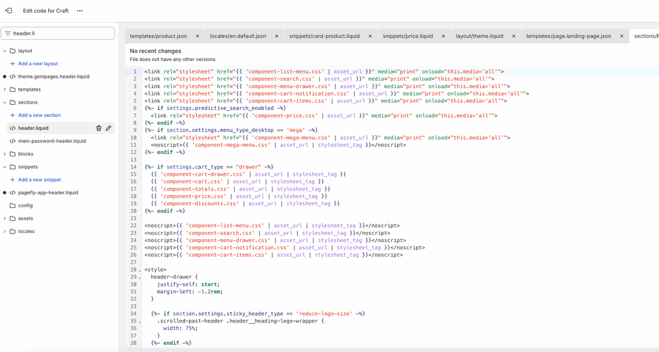Expand the templates folder chevron
Screen dimensions: 659x352
tap(5, 89)
